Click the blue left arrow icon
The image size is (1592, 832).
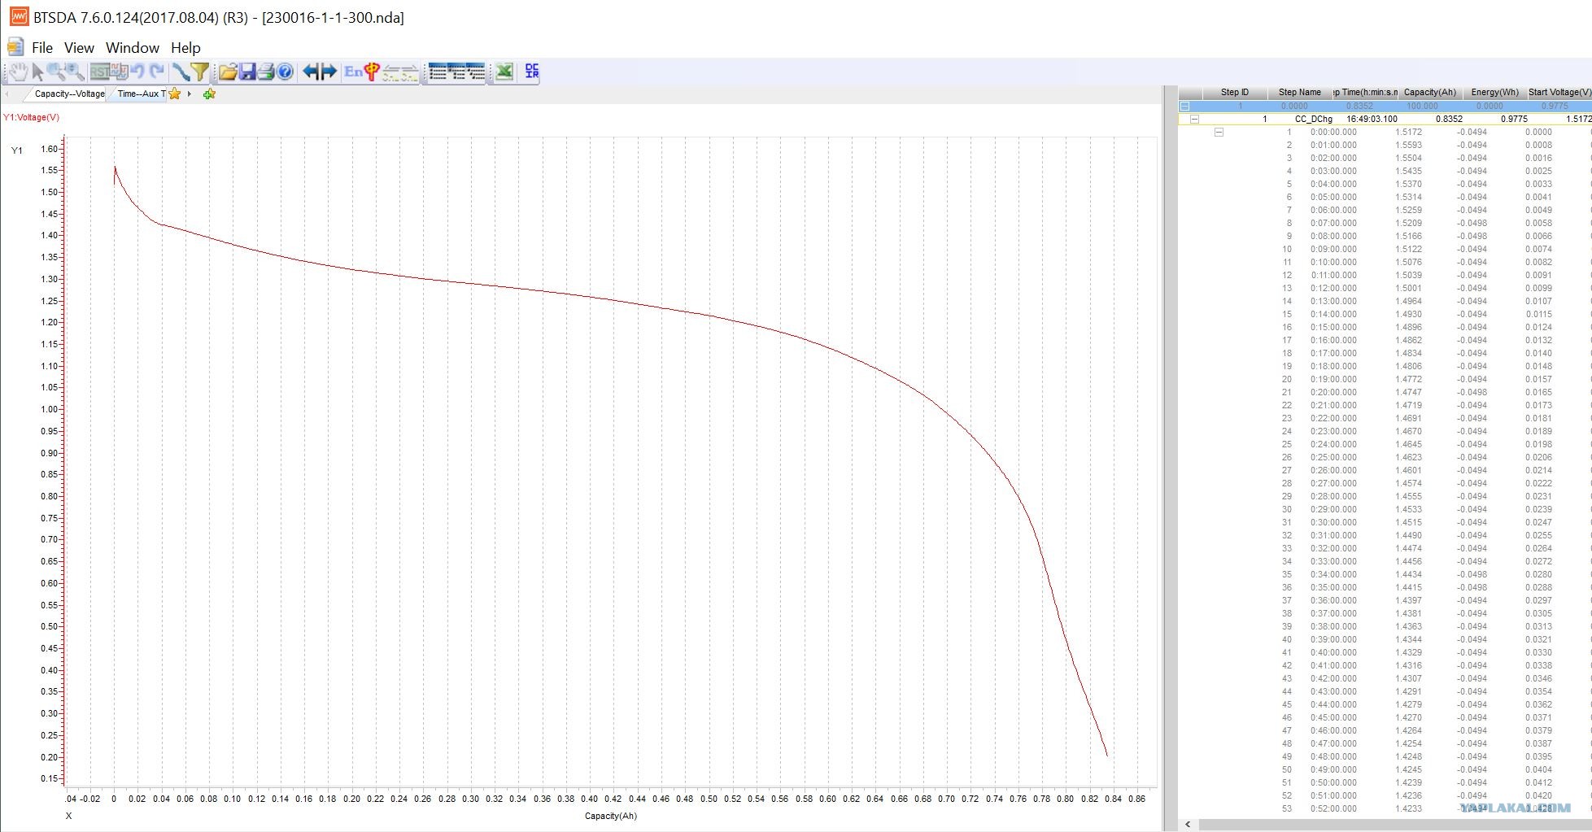point(311,72)
